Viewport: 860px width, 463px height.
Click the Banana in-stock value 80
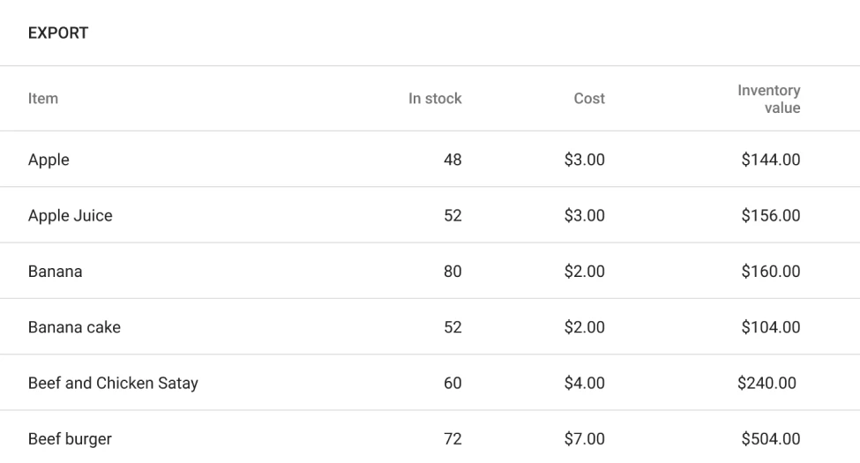tap(452, 272)
